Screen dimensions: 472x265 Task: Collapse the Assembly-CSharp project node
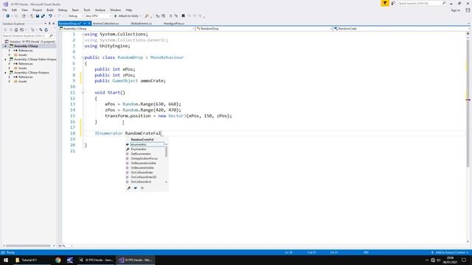(x=5, y=46)
